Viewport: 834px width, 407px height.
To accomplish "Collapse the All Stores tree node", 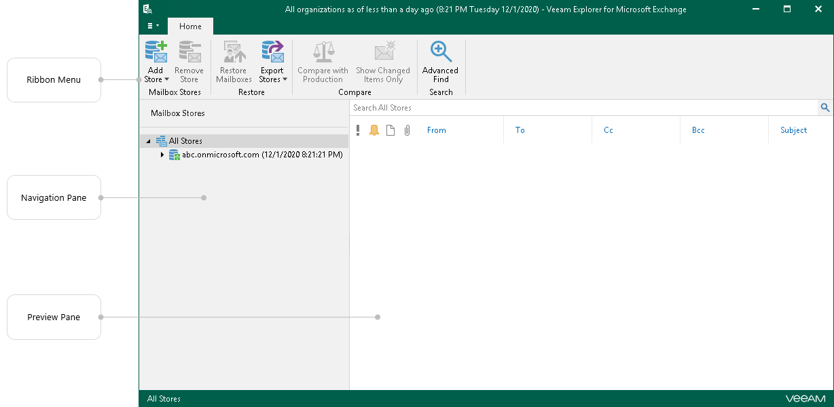I will (149, 141).
